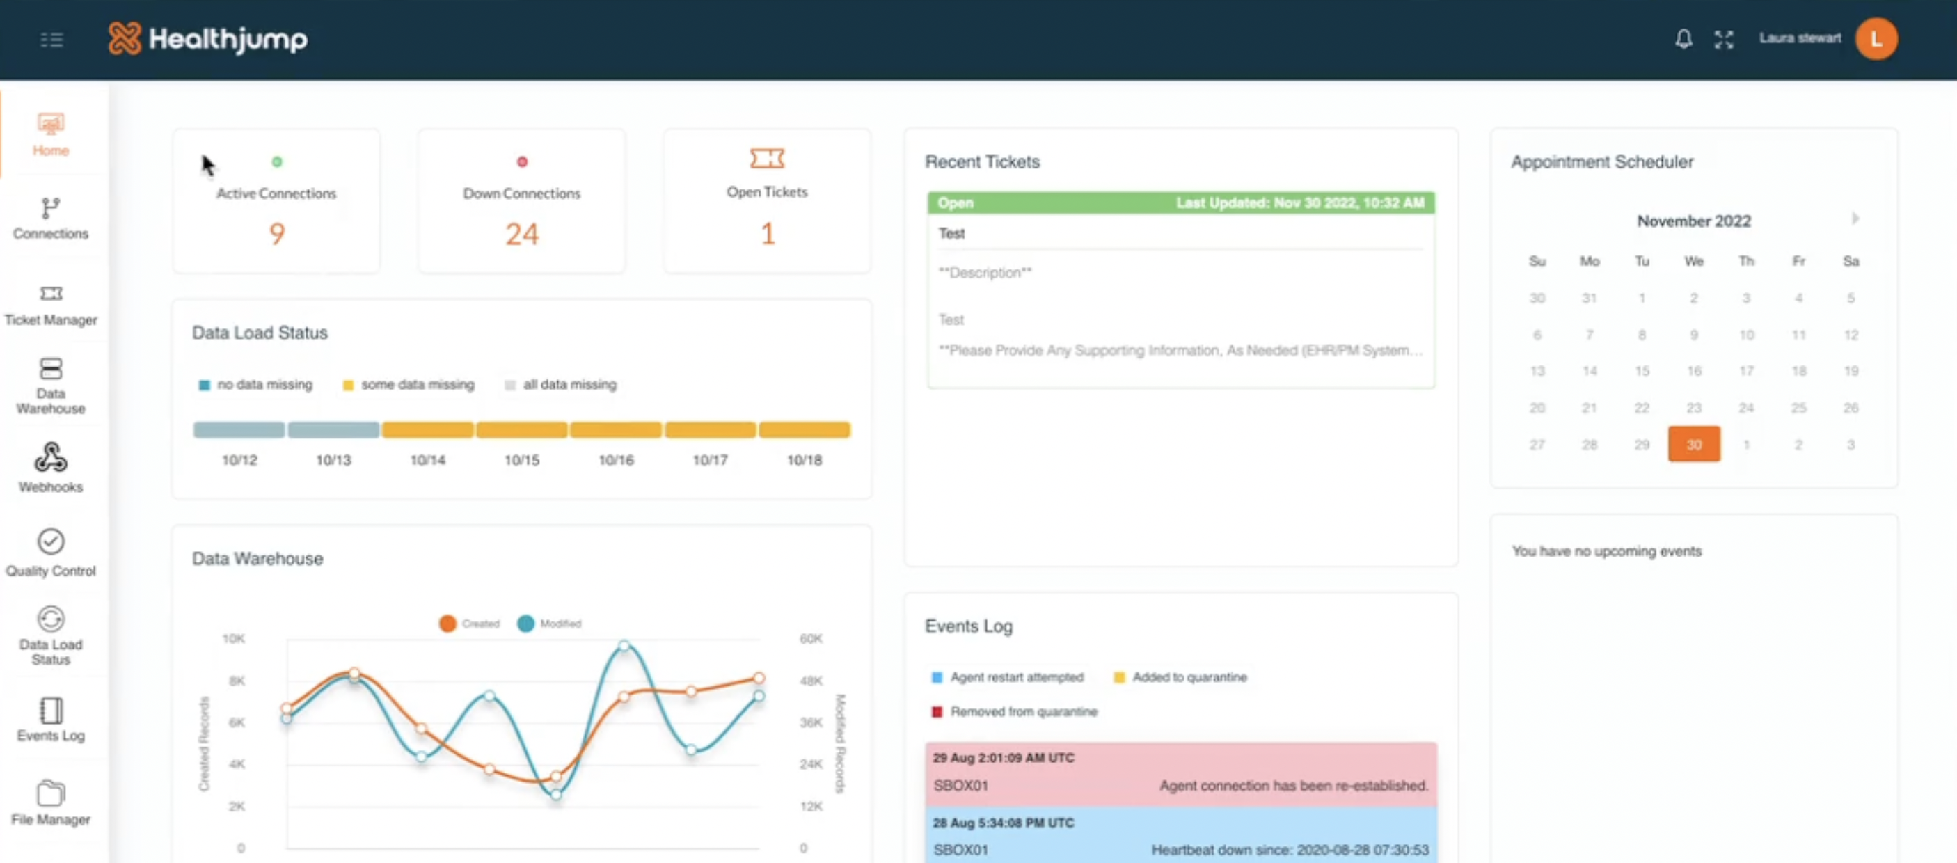The height and width of the screenshot is (863, 1957).
Task: Open Quality Control in the sidebar
Action: point(51,553)
